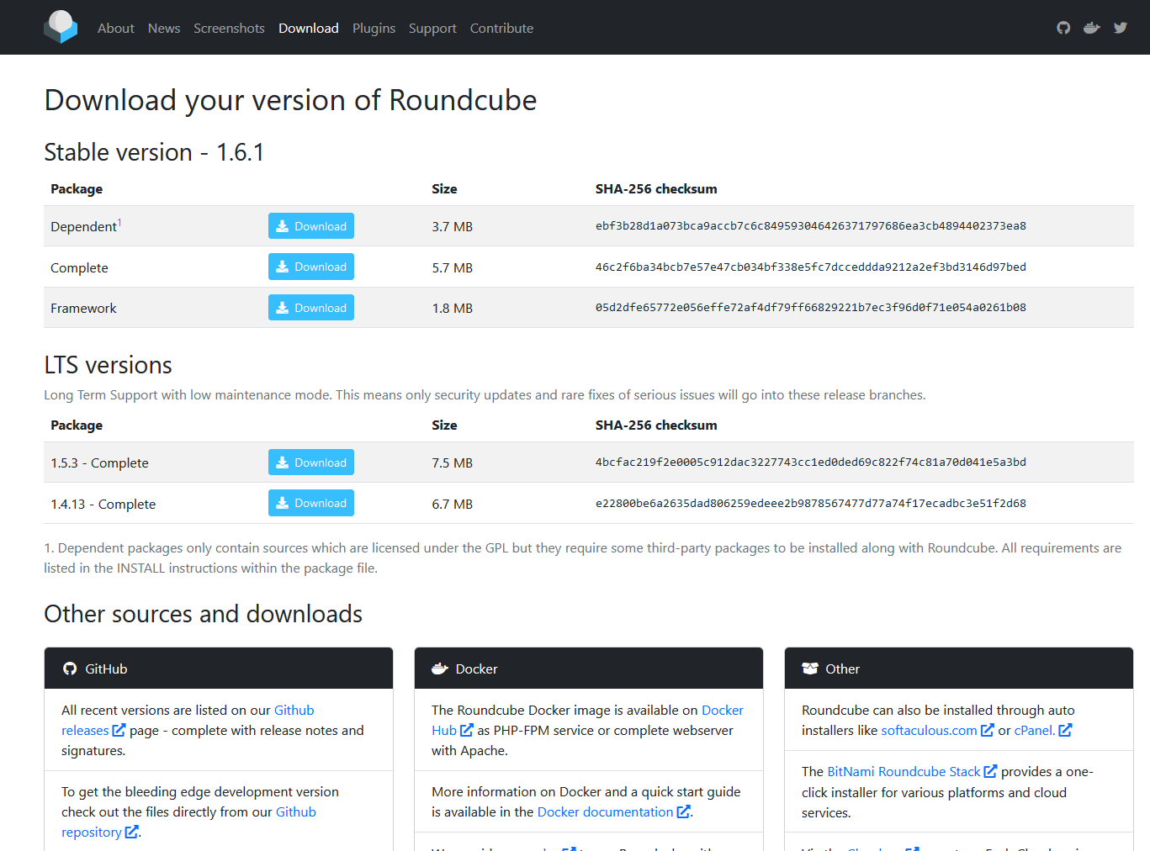
Task: Select the Download navigation item
Action: click(x=309, y=28)
